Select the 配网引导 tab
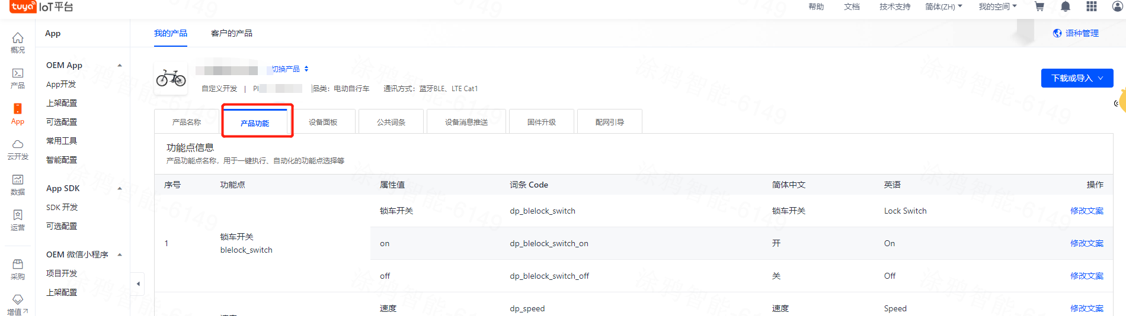This screenshot has width=1126, height=316. pyautogui.click(x=610, y=122)
